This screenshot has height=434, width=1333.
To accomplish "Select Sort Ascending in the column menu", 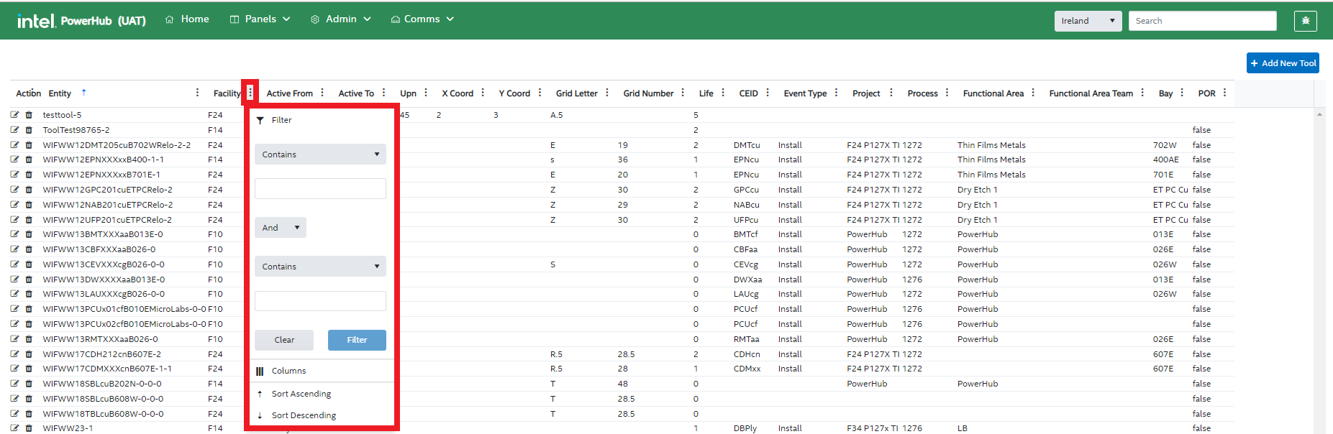I will [301, 394].
